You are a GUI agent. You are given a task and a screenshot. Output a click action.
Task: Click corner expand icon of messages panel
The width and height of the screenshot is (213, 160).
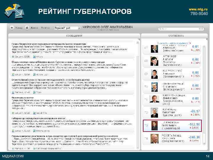[x=139, y=39]
